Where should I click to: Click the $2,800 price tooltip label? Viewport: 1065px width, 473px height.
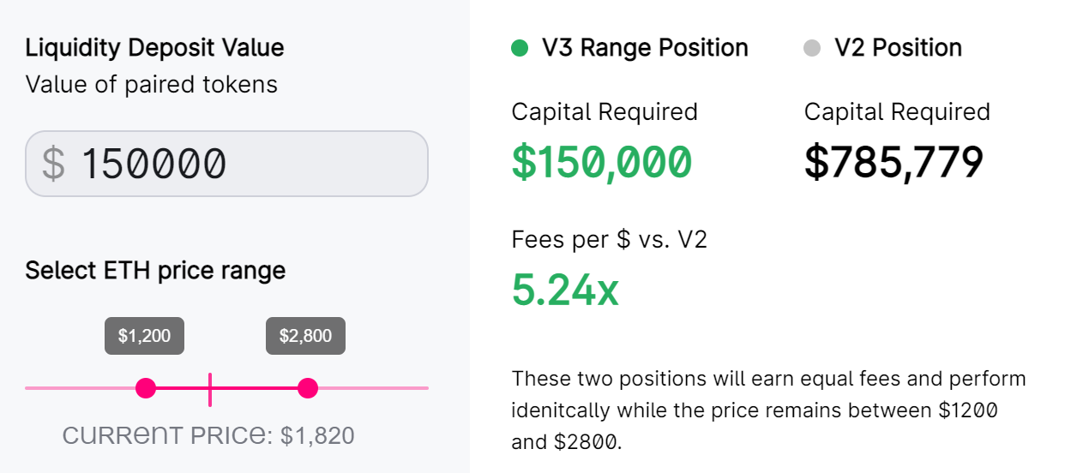point(306,336)
